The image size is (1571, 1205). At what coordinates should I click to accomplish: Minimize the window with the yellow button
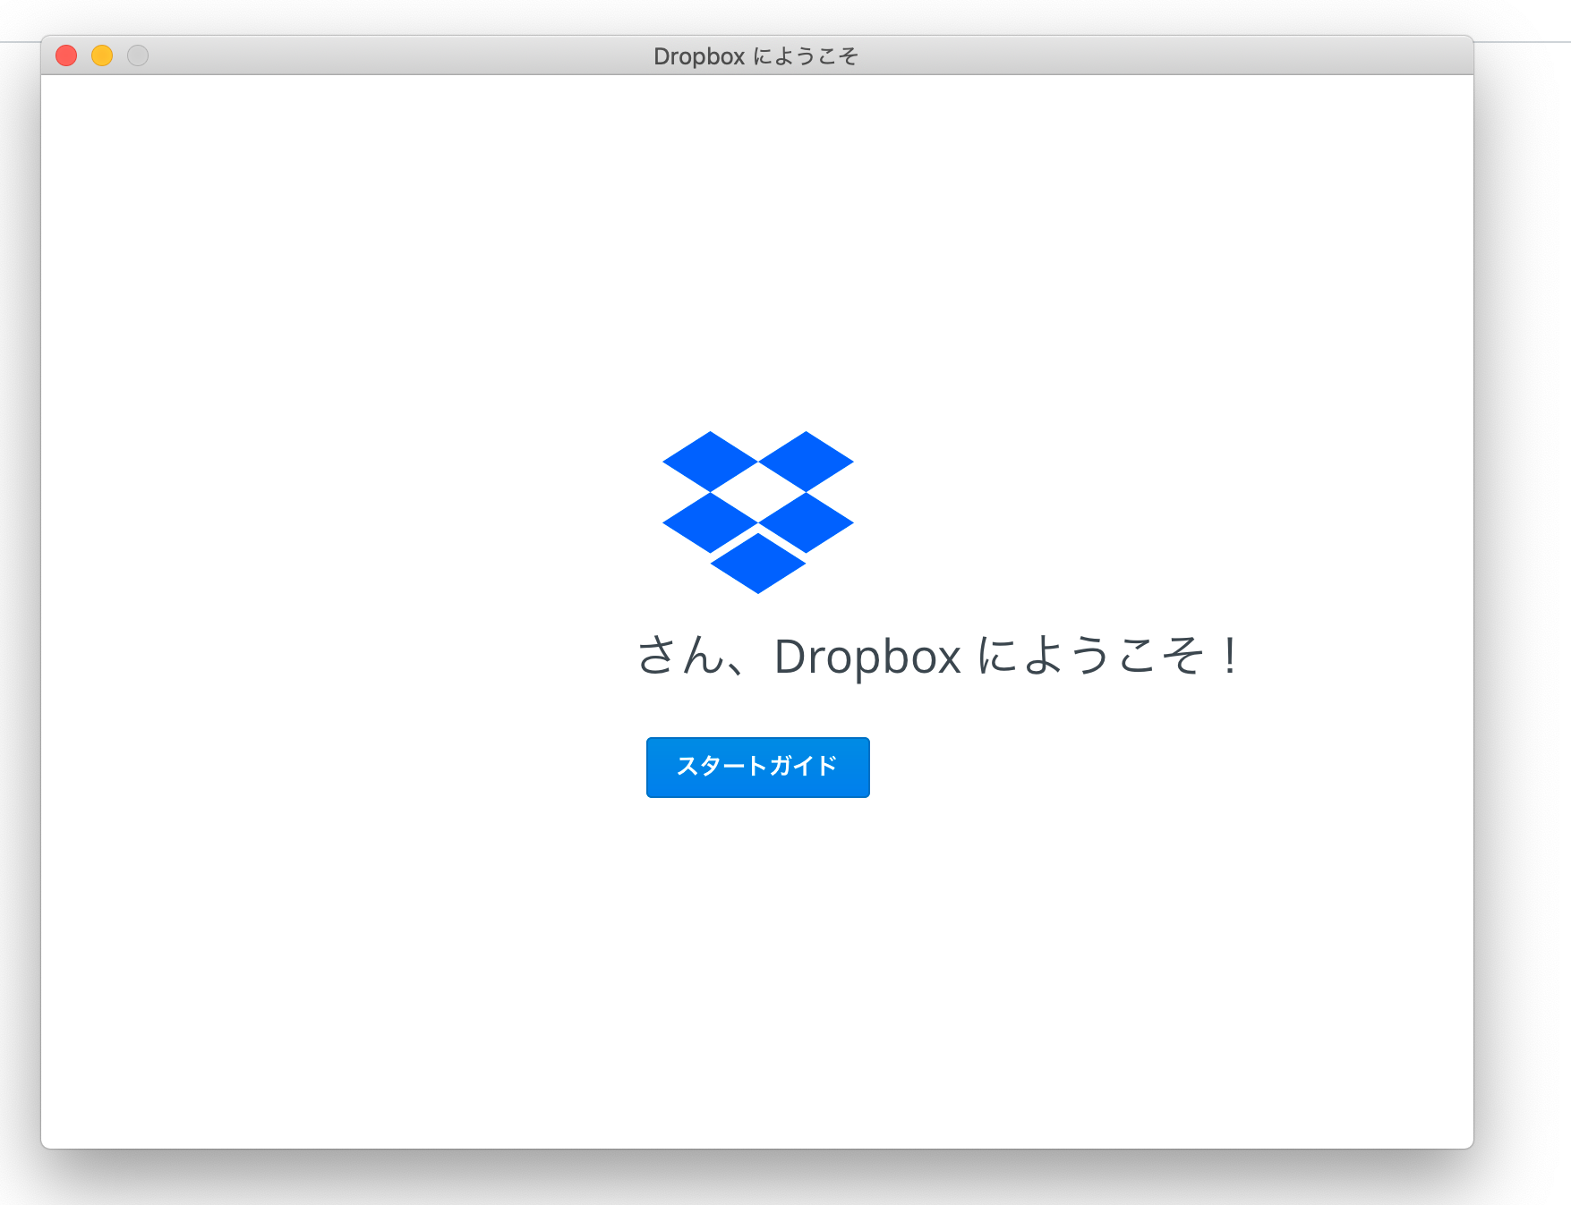click(x=102, y=55)
